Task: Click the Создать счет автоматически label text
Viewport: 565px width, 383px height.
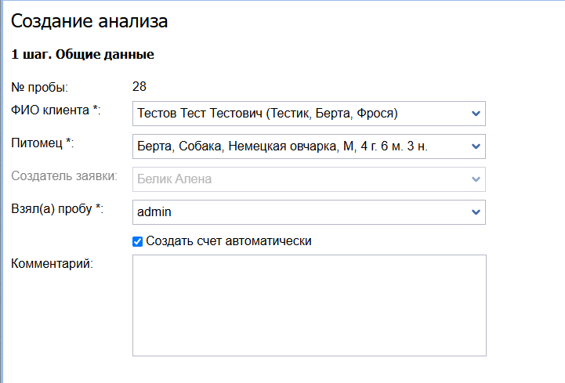Action: 229,241
